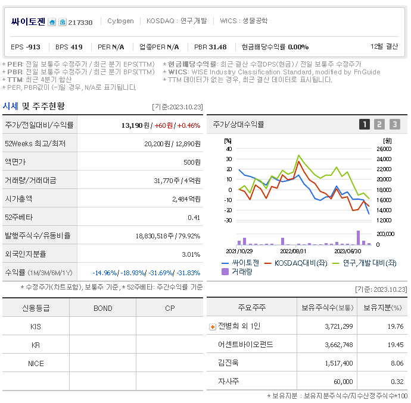
Task: Select the +0.46% return value
Action: click(x=189, y=125)
